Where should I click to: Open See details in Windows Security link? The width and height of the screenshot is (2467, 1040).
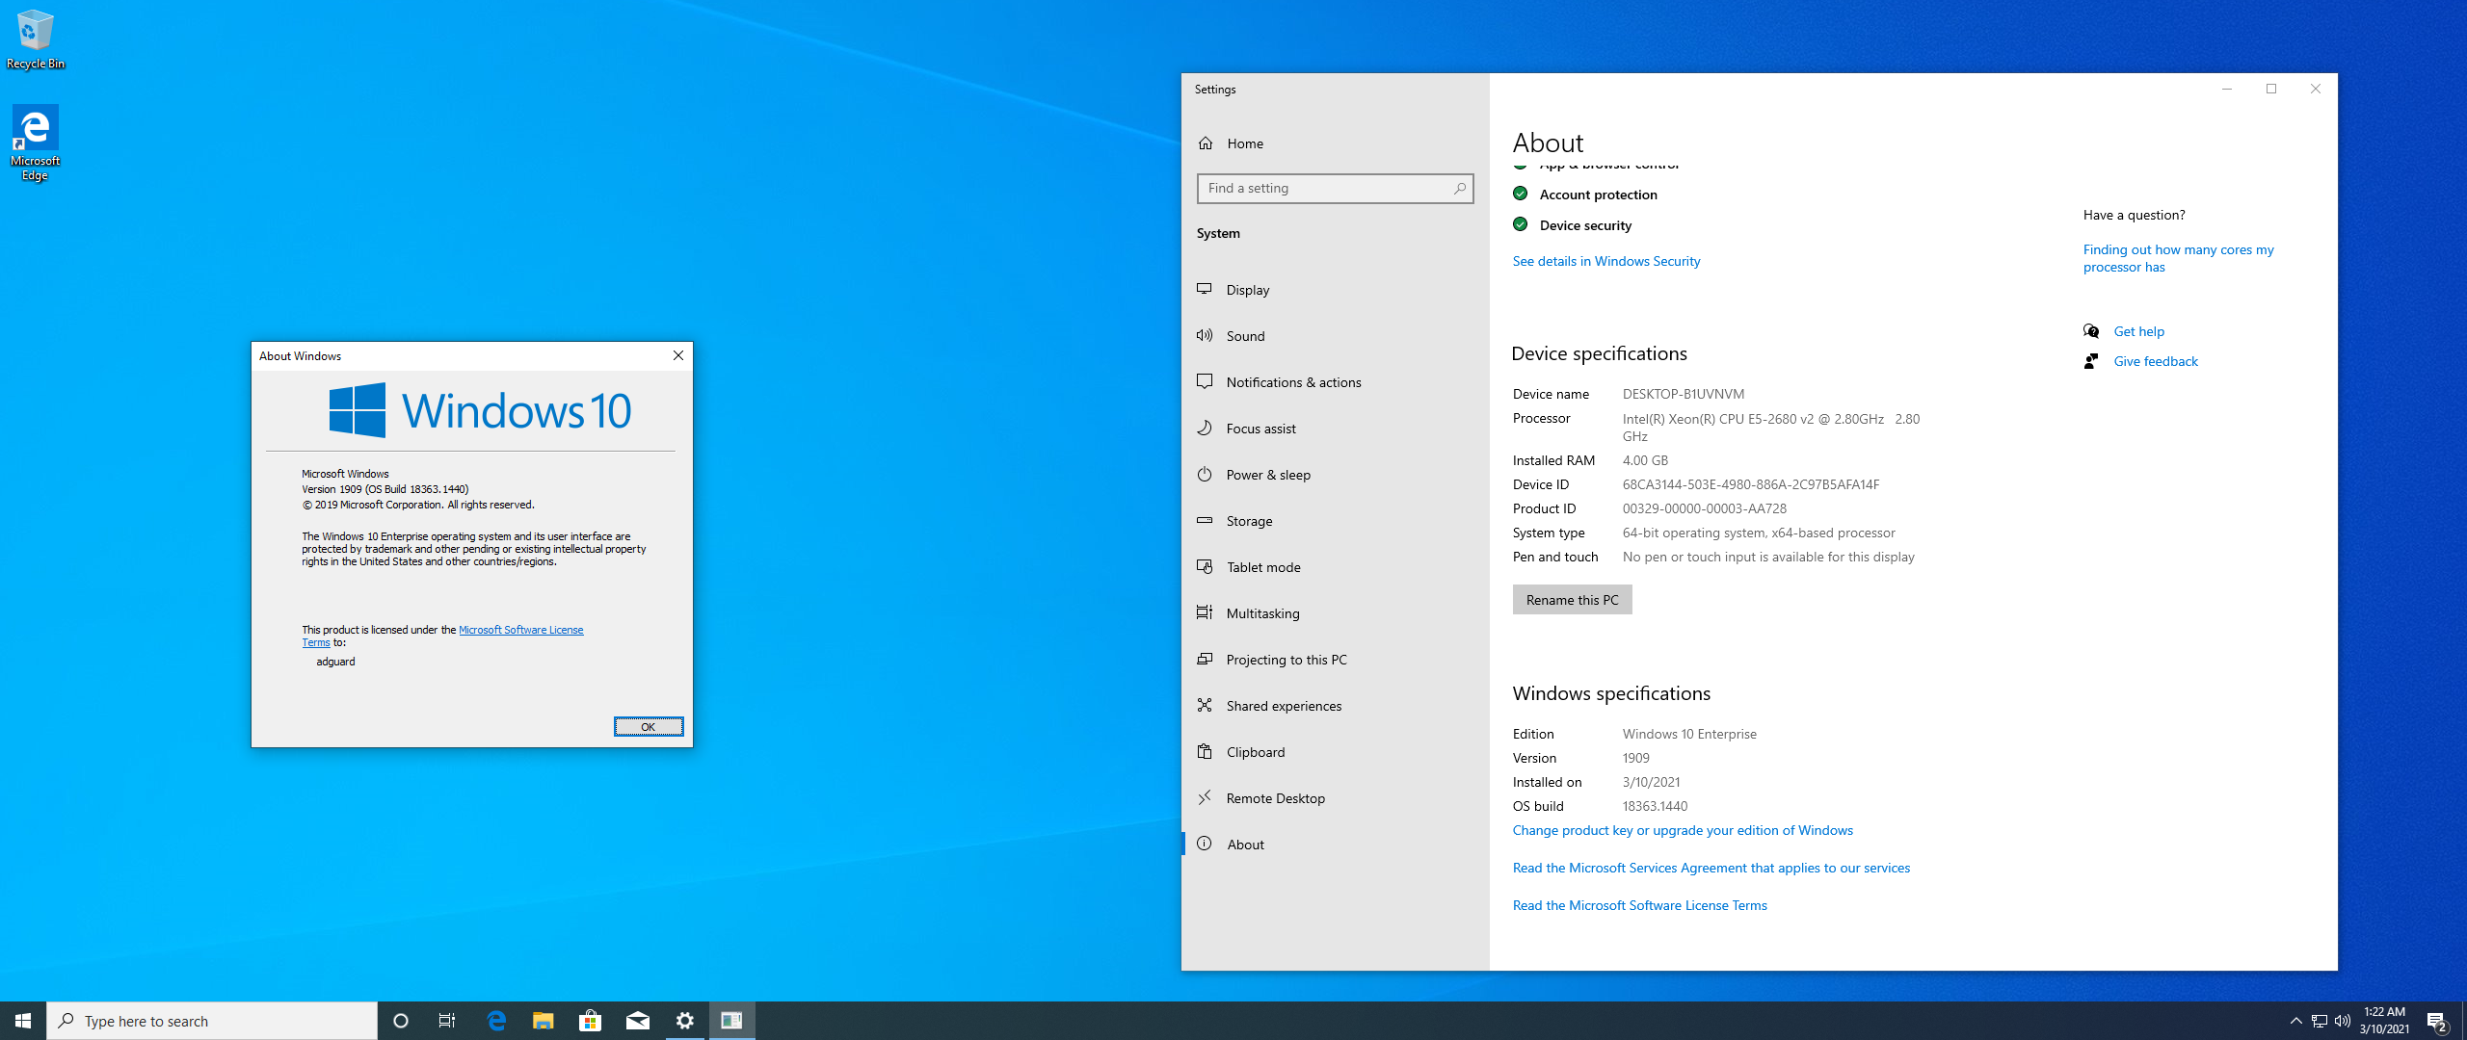[x=1605, y=261]
